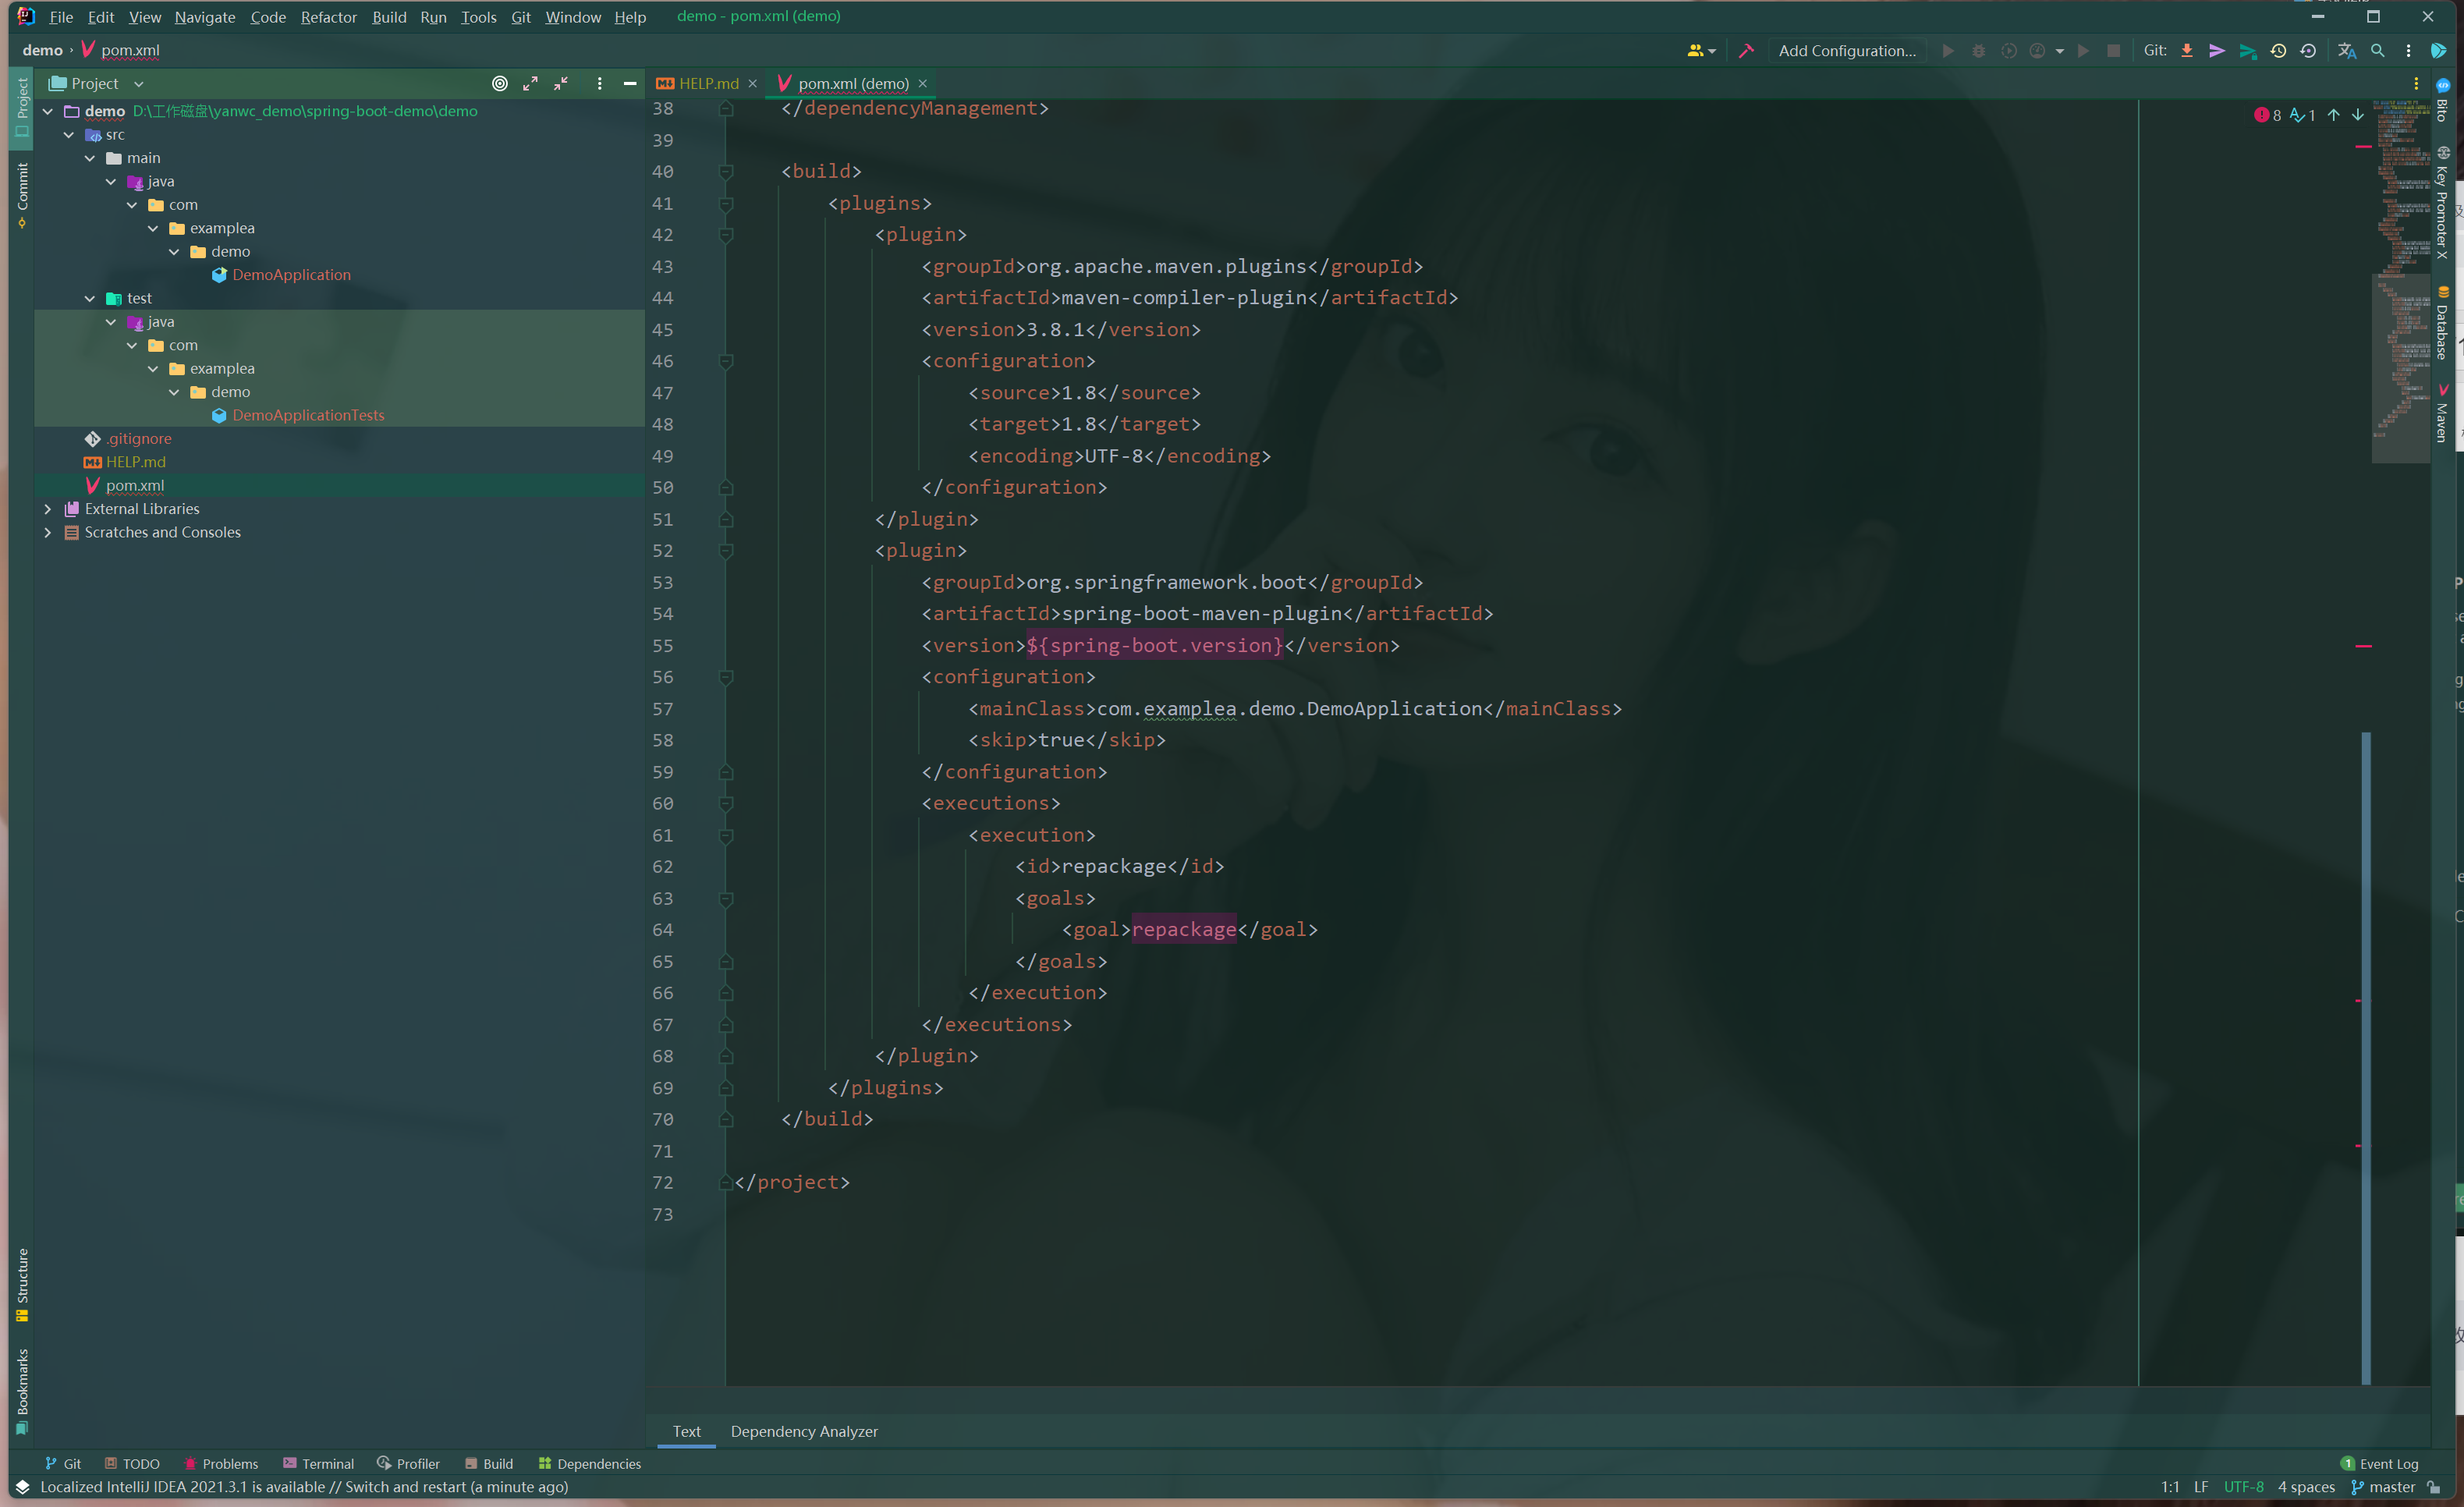Toggle the Structure tool window
Image resolution: width=2464 pixels, height=1507 pixels.
[22, 1283]
